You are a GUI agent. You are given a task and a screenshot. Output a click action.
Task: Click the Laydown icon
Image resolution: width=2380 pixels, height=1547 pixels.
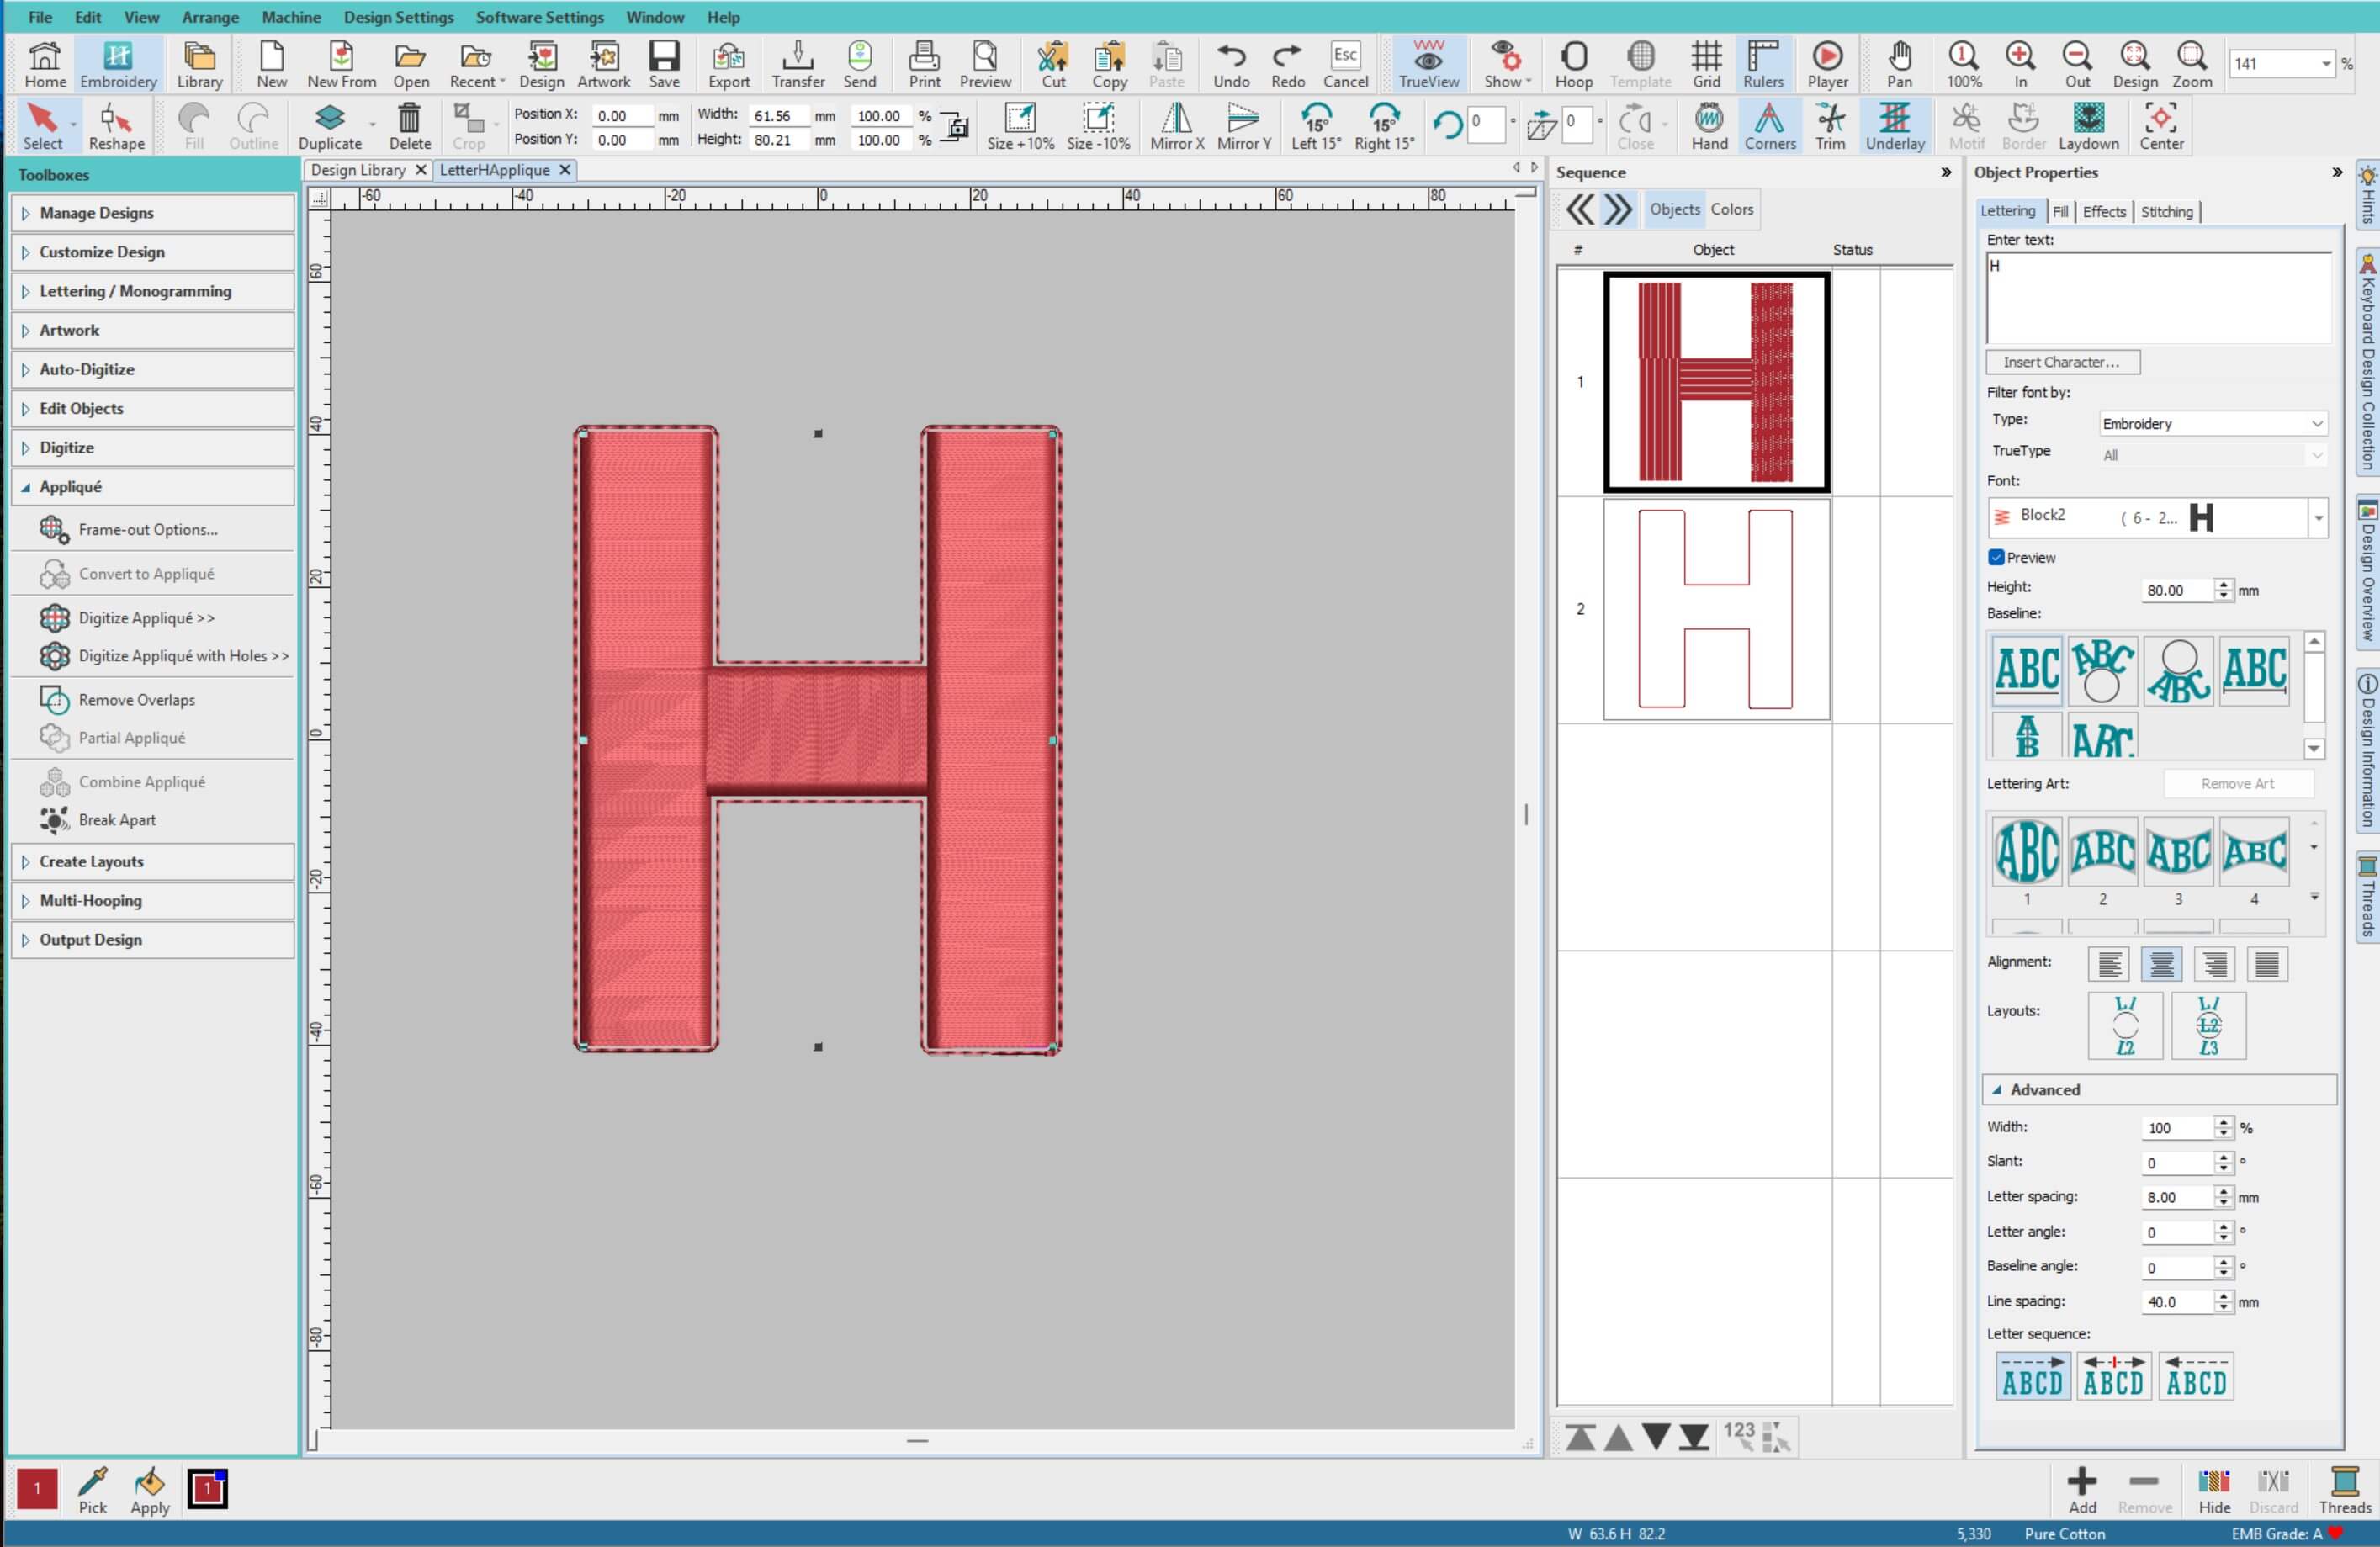click(x=2088, y=126)
